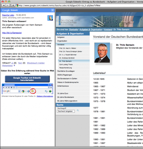
Task: Click the Suchwort eingeben search field
Action: [66, 111]
